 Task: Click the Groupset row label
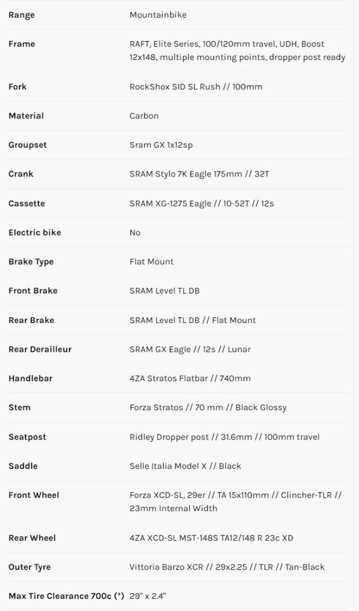click(x=28, y=145)
